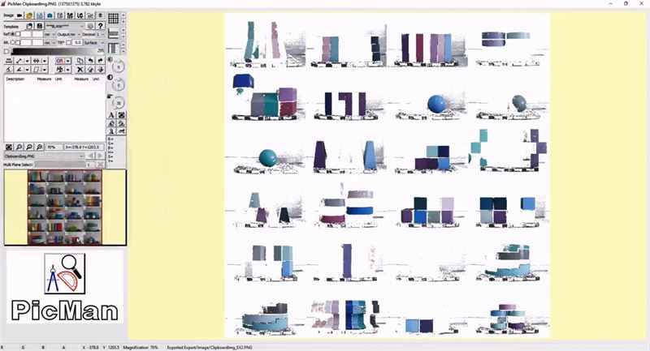Select the text annotation A tool
Image resolution: width=650 pixels, height=351 pixels.
coord(111,116)
